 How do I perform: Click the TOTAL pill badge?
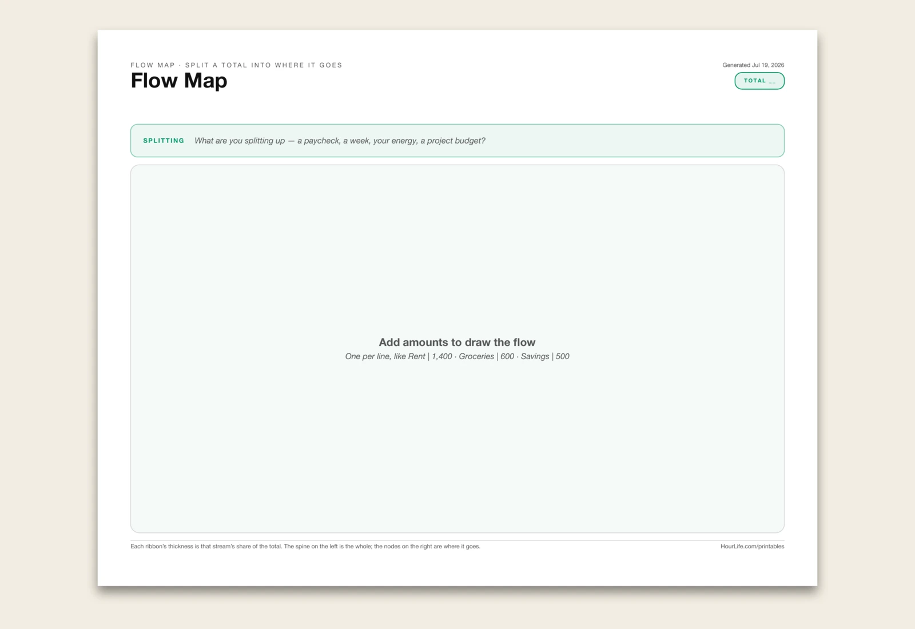(759, 81)
